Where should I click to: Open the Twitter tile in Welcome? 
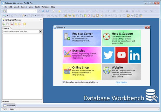pos(108,55)
